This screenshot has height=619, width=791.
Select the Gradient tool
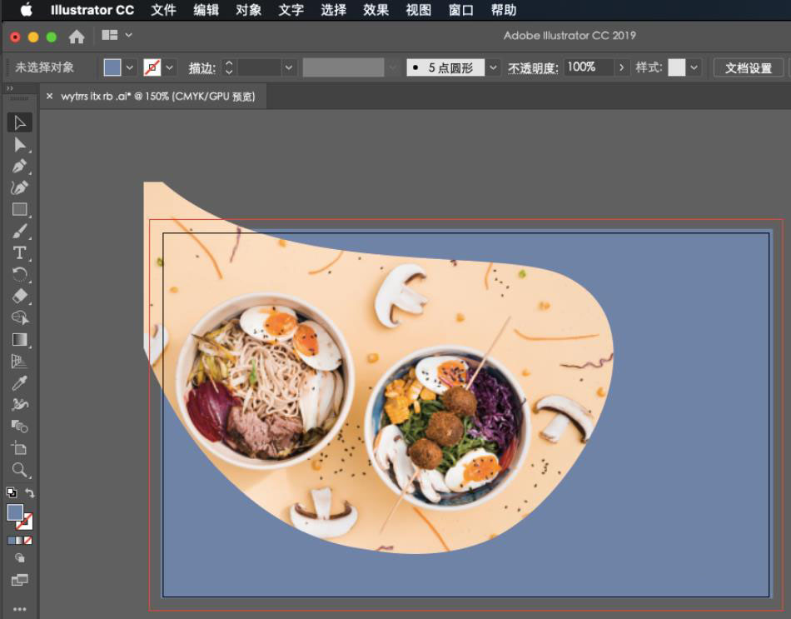coord(20,339)
